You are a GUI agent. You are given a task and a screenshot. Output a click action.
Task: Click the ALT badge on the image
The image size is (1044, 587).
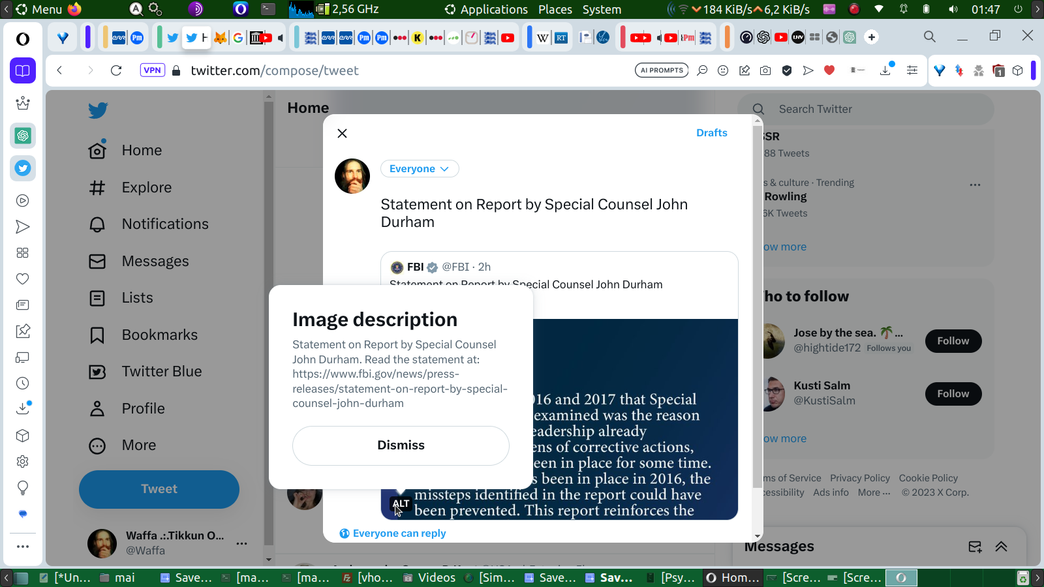401,504
